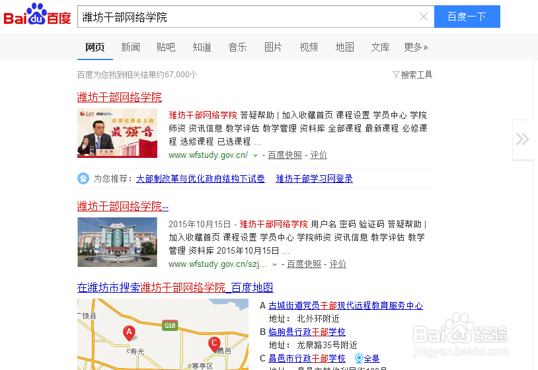Select the 网页 tab
Viewport: 538px width, 370px height.
[95, 47]
